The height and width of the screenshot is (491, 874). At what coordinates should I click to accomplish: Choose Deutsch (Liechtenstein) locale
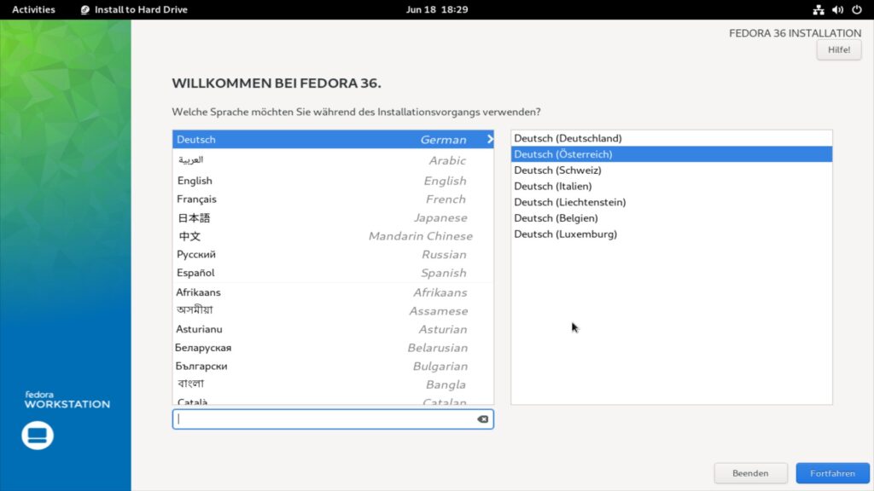(x=671, y=202)
